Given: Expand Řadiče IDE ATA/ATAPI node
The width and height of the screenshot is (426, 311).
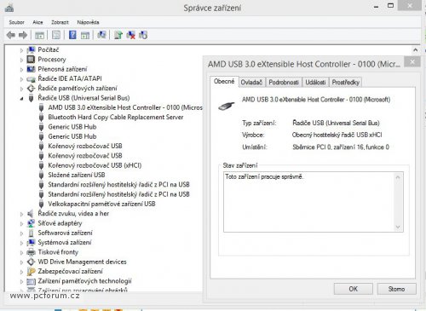Looking at the screenshot, I should pyautogui.click(x=21, y=79).
